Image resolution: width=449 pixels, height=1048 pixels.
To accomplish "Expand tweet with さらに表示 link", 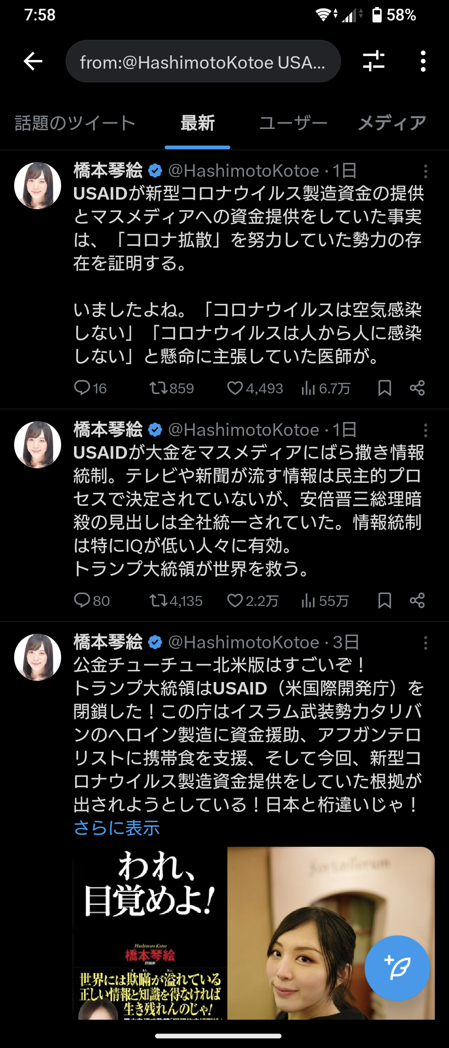I will point(117,828).
